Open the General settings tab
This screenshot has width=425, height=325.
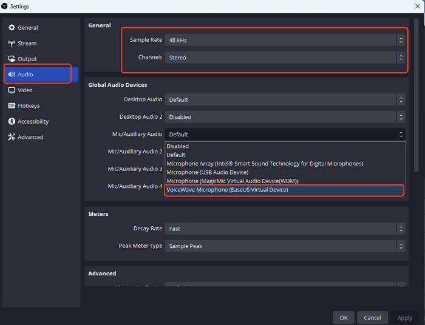click(41, 27)
